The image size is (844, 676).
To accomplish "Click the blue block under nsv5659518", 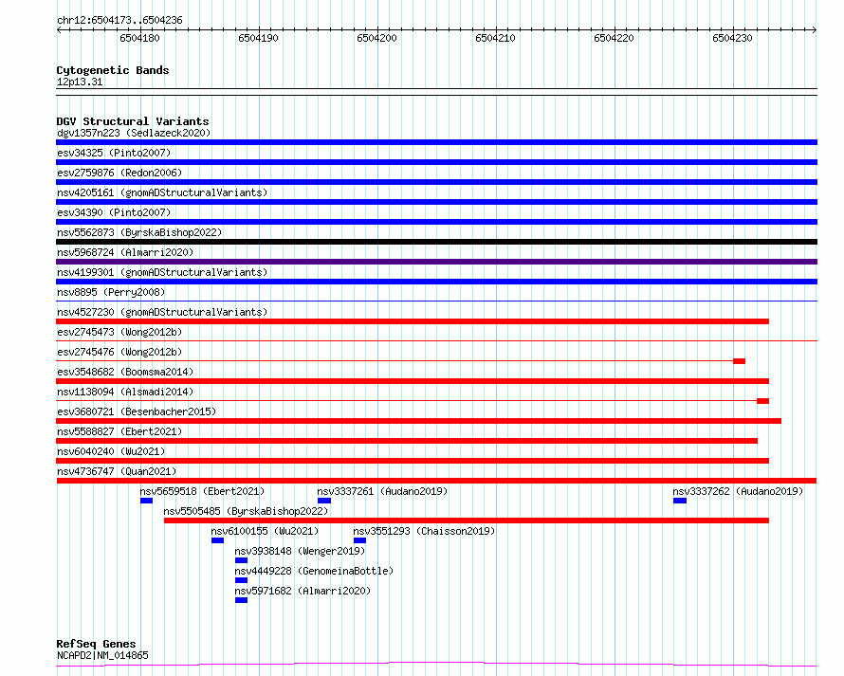I will [146, 501].
